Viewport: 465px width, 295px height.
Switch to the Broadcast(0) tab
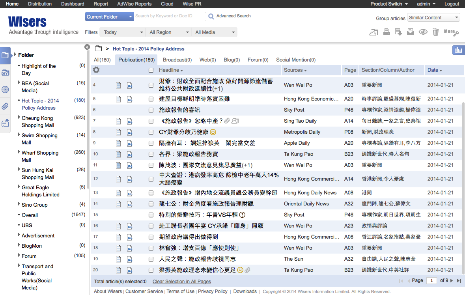(x=177, y=60)
